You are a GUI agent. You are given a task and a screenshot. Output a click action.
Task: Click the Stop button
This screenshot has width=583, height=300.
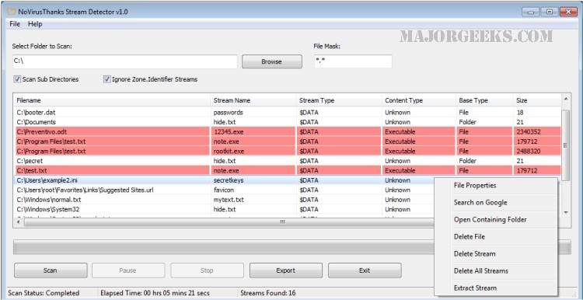(x=207, y=270)
